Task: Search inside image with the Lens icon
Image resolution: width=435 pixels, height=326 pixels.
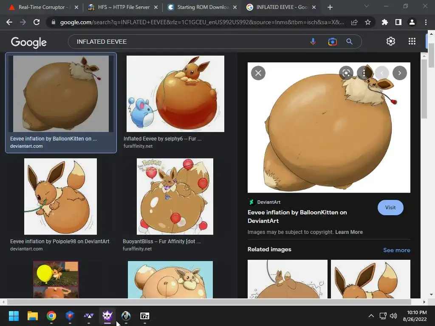Action: coord(346,73)
